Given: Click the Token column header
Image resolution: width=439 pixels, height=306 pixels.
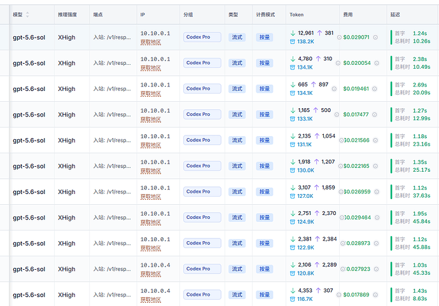Looking at the screenshot, I should tap(296, 15).
